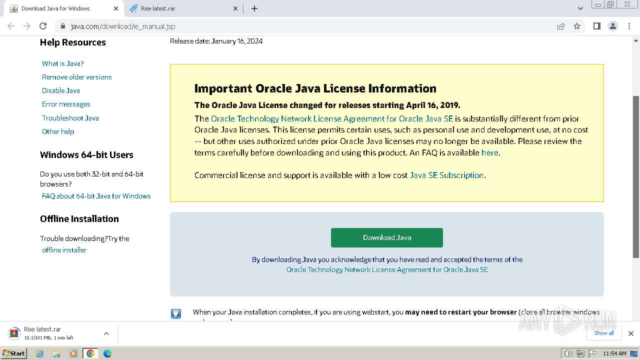Click the Rise latest.rar file icon
640x360 pixels.
pos(14,333)
